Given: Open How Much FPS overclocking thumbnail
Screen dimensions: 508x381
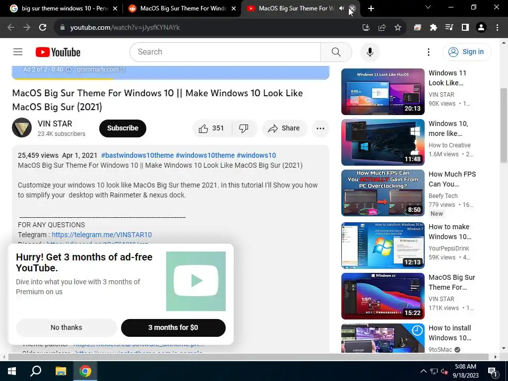Looking at the screenshot, I should [382, 193].
